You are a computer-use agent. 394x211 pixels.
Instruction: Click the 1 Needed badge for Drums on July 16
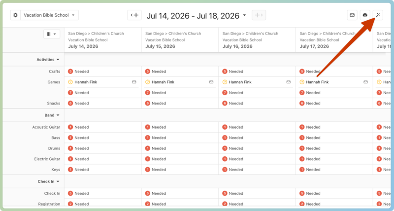tap(225, 148)
